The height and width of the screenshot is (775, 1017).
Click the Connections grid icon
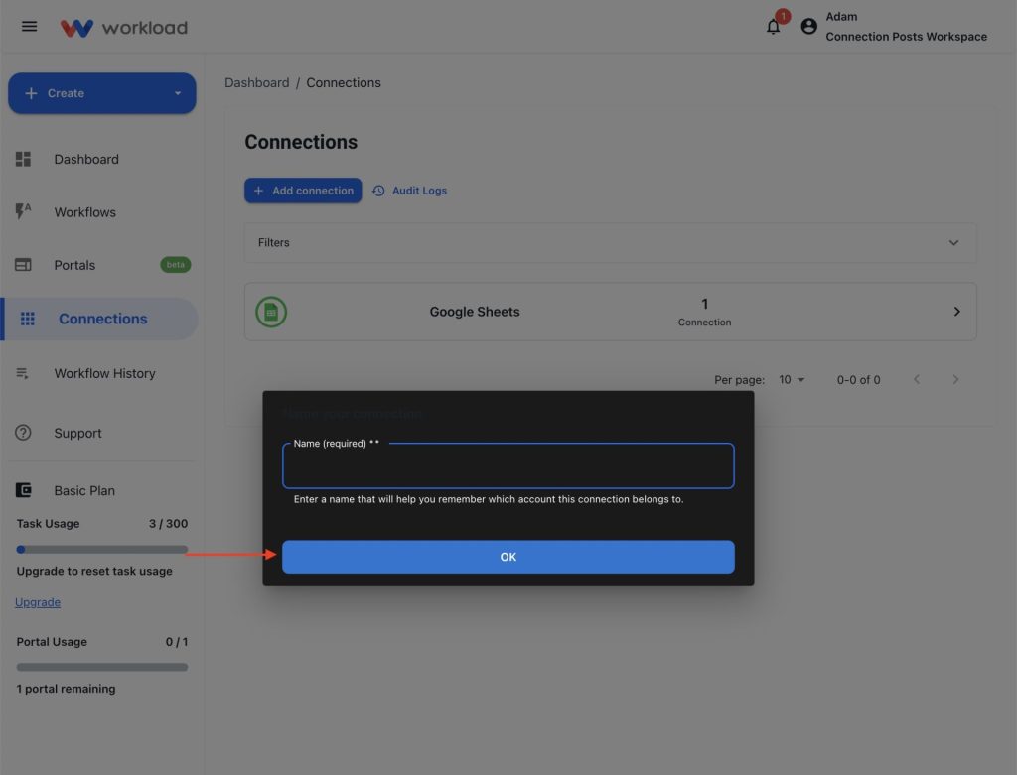coord(27,319)
